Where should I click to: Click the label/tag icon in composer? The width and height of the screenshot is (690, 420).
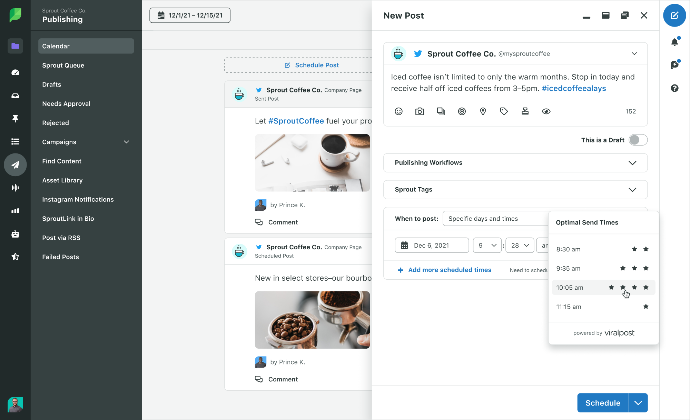click(x=504, y=111)
